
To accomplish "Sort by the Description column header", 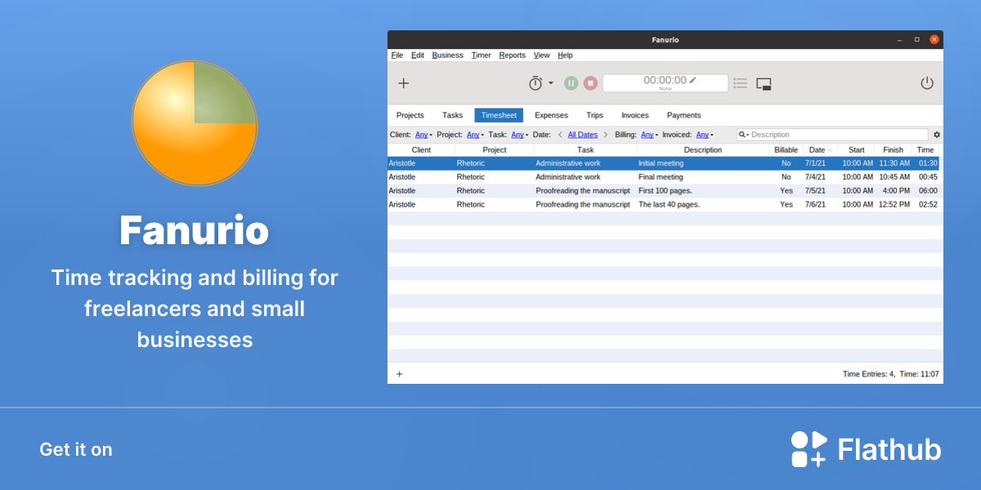I will tap(703, 150).
